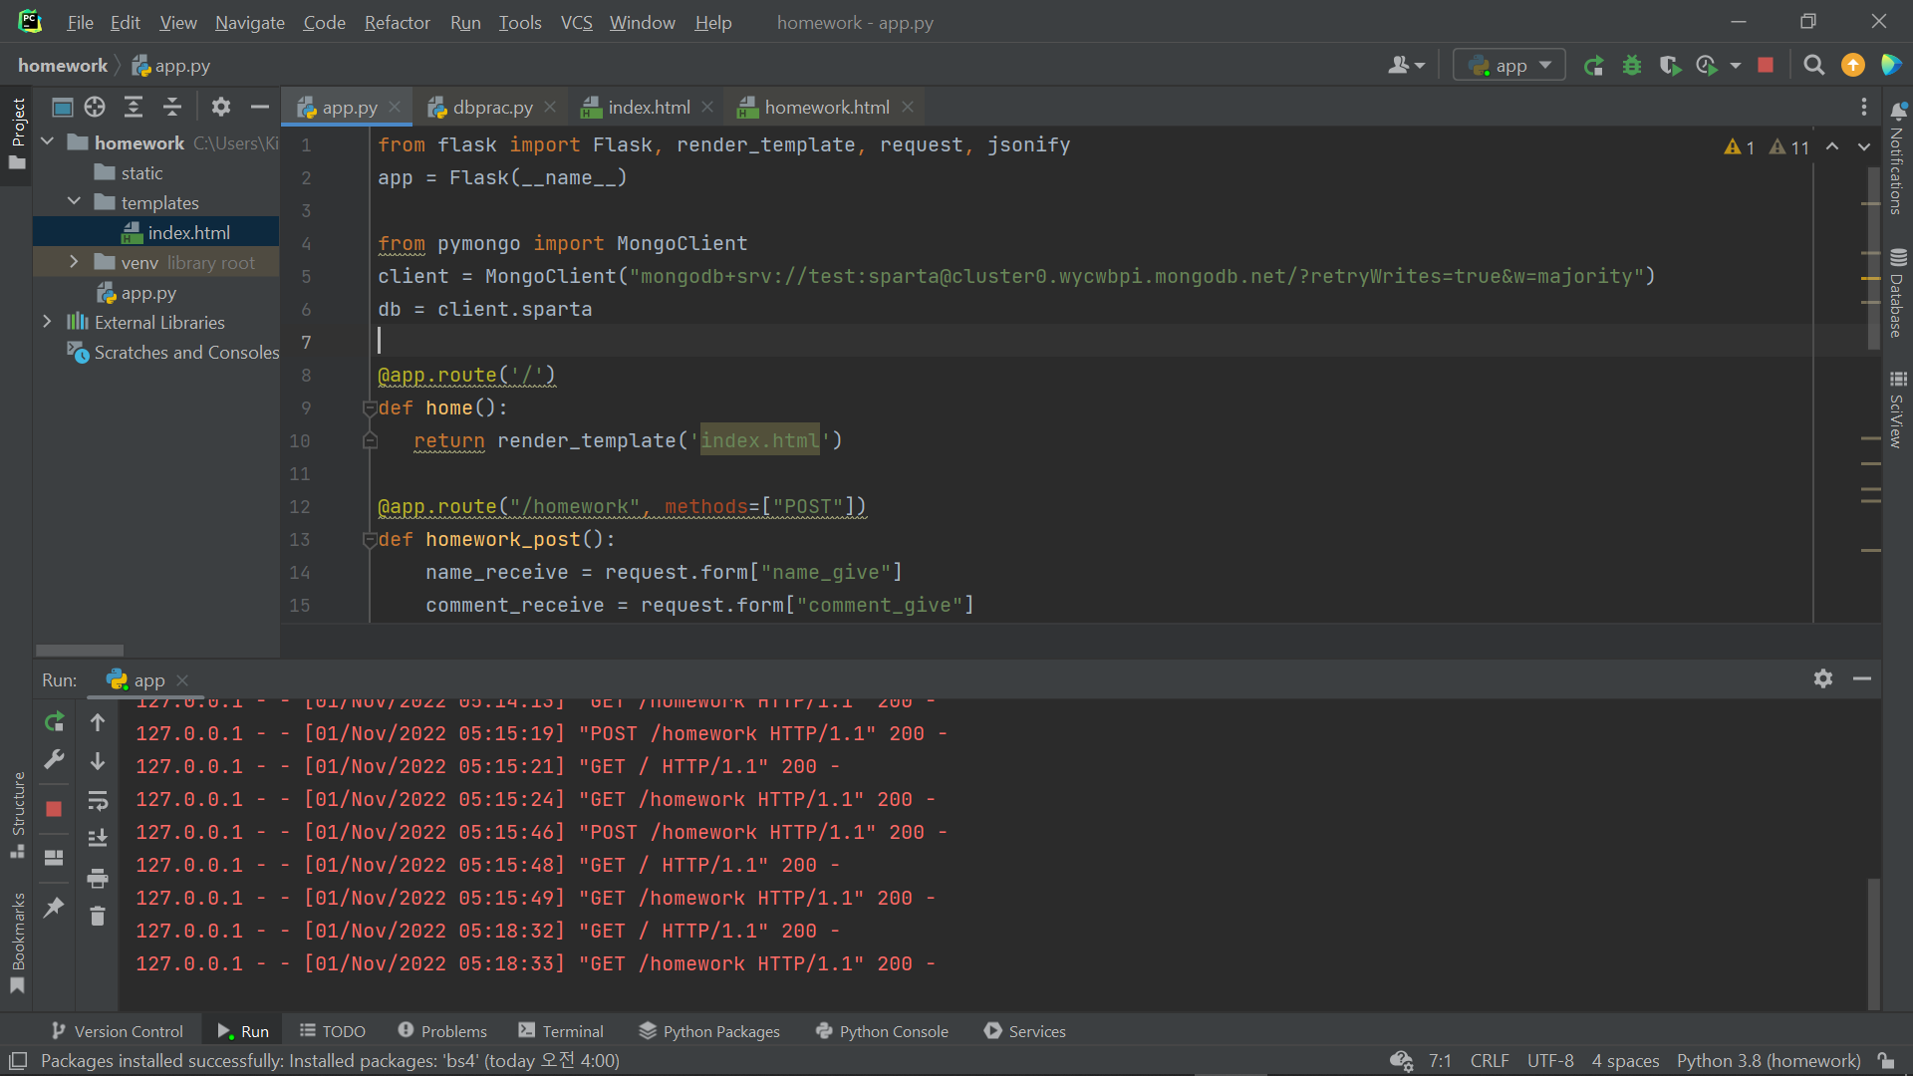The image size is (1913, 1076).
Task: Click Python 3.8 (homework) interpreter in the status bar
Action: click(x=1769, y=1061)
